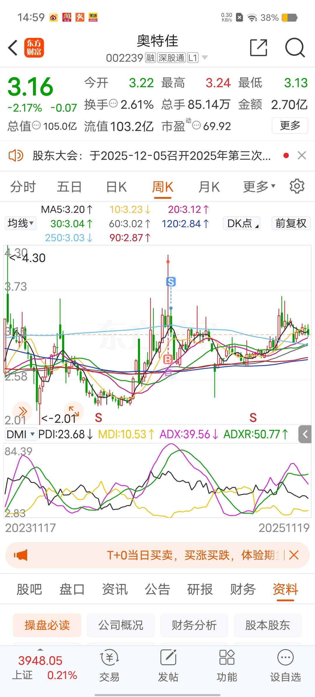315x697 pixels.
Task: Switch to 分时 chart tab
Action: click(x=23, y=187)
